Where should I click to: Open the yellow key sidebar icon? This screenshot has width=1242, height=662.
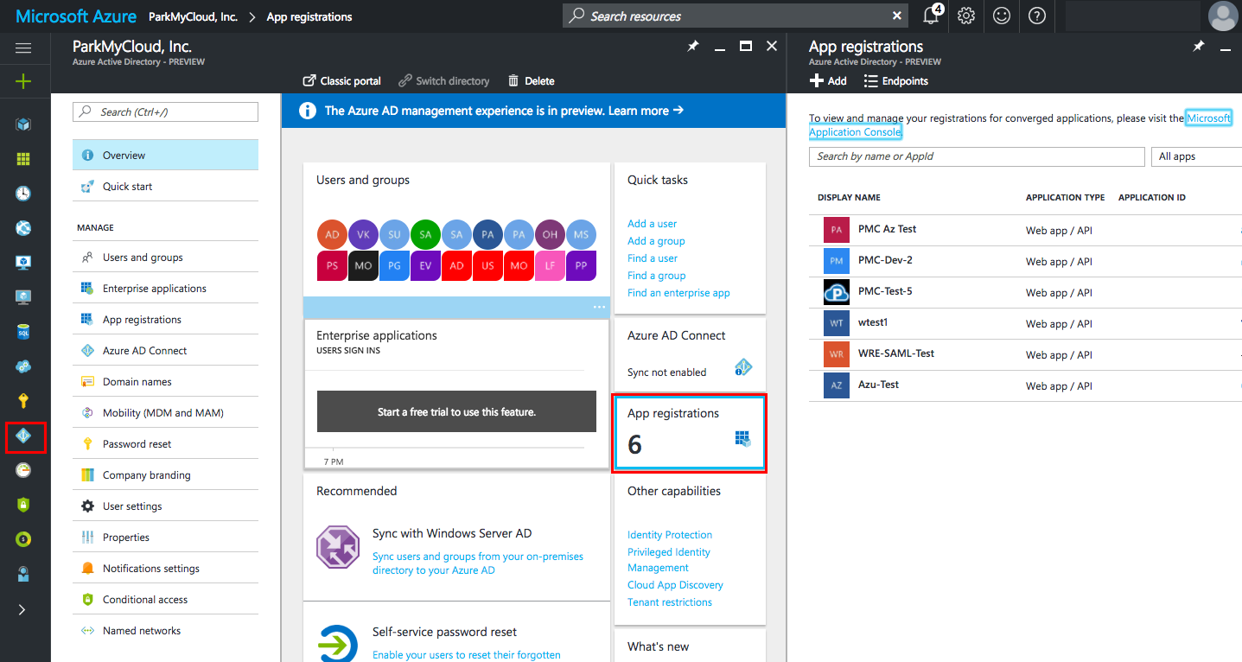tap(23, 401)
